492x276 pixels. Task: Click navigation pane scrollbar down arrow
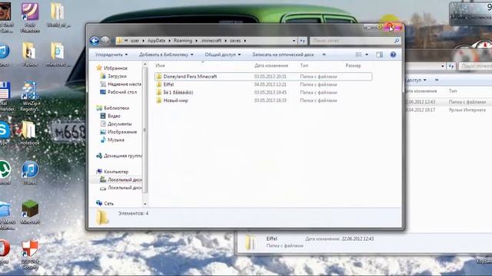click(x=145, y=204)
